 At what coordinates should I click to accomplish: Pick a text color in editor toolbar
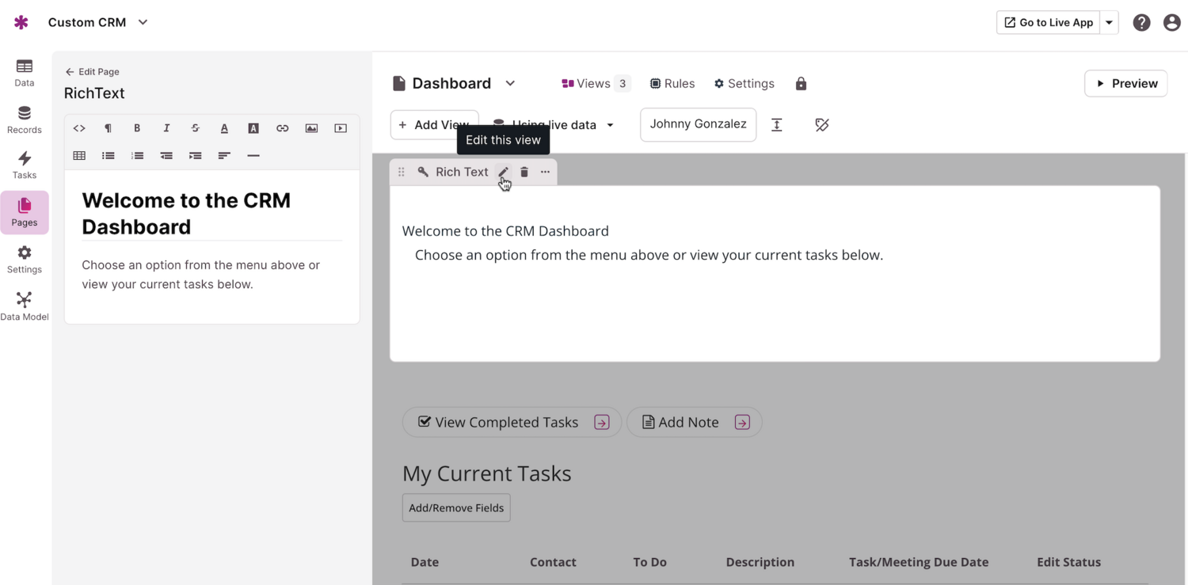click(x=224, y=128)
